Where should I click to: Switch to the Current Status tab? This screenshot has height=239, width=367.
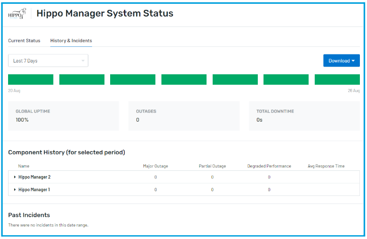click(x=24, y=41)
